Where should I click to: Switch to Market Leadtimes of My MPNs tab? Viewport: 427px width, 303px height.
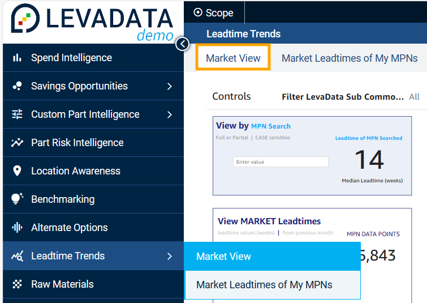coord(350,58)
